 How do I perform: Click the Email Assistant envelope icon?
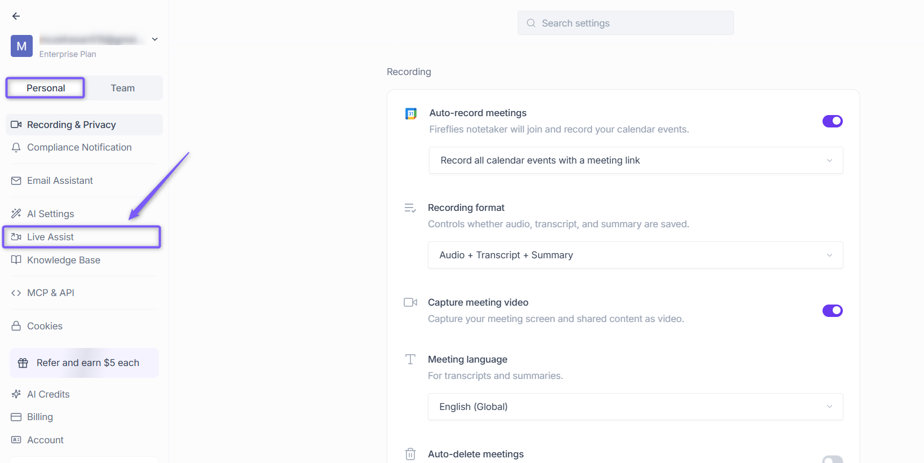click(x=16, y=180)
